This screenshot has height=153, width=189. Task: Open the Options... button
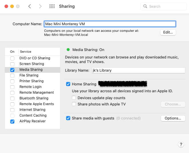click(x=173, y=118)
